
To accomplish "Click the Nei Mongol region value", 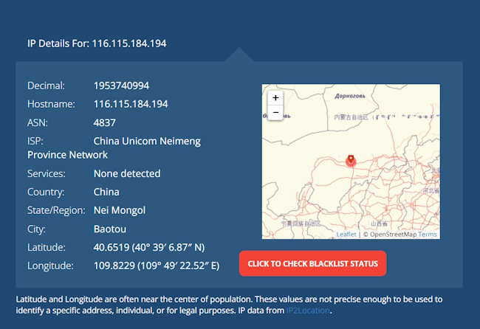I will 120,210.
